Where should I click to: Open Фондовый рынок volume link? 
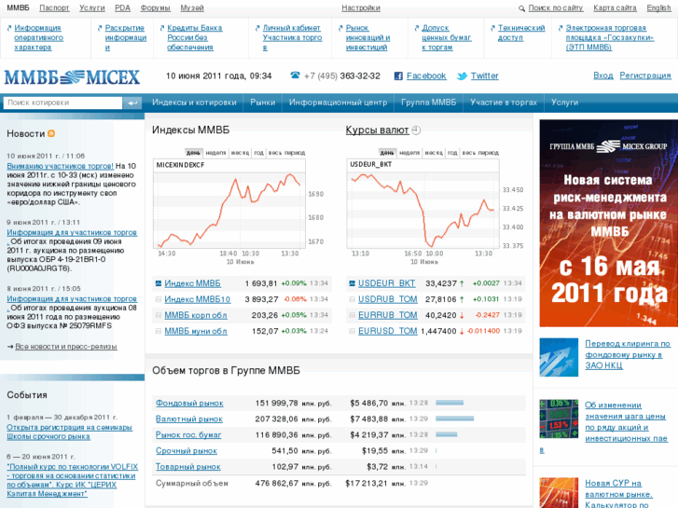coord(189,403)
